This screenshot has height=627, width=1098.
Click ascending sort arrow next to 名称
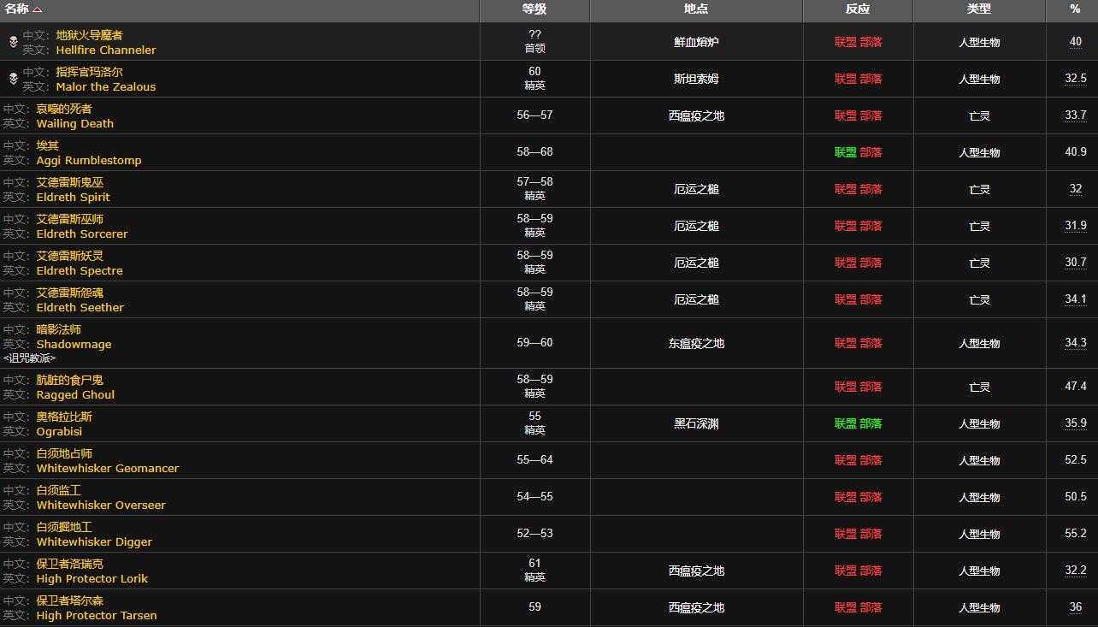click(37, 9)
